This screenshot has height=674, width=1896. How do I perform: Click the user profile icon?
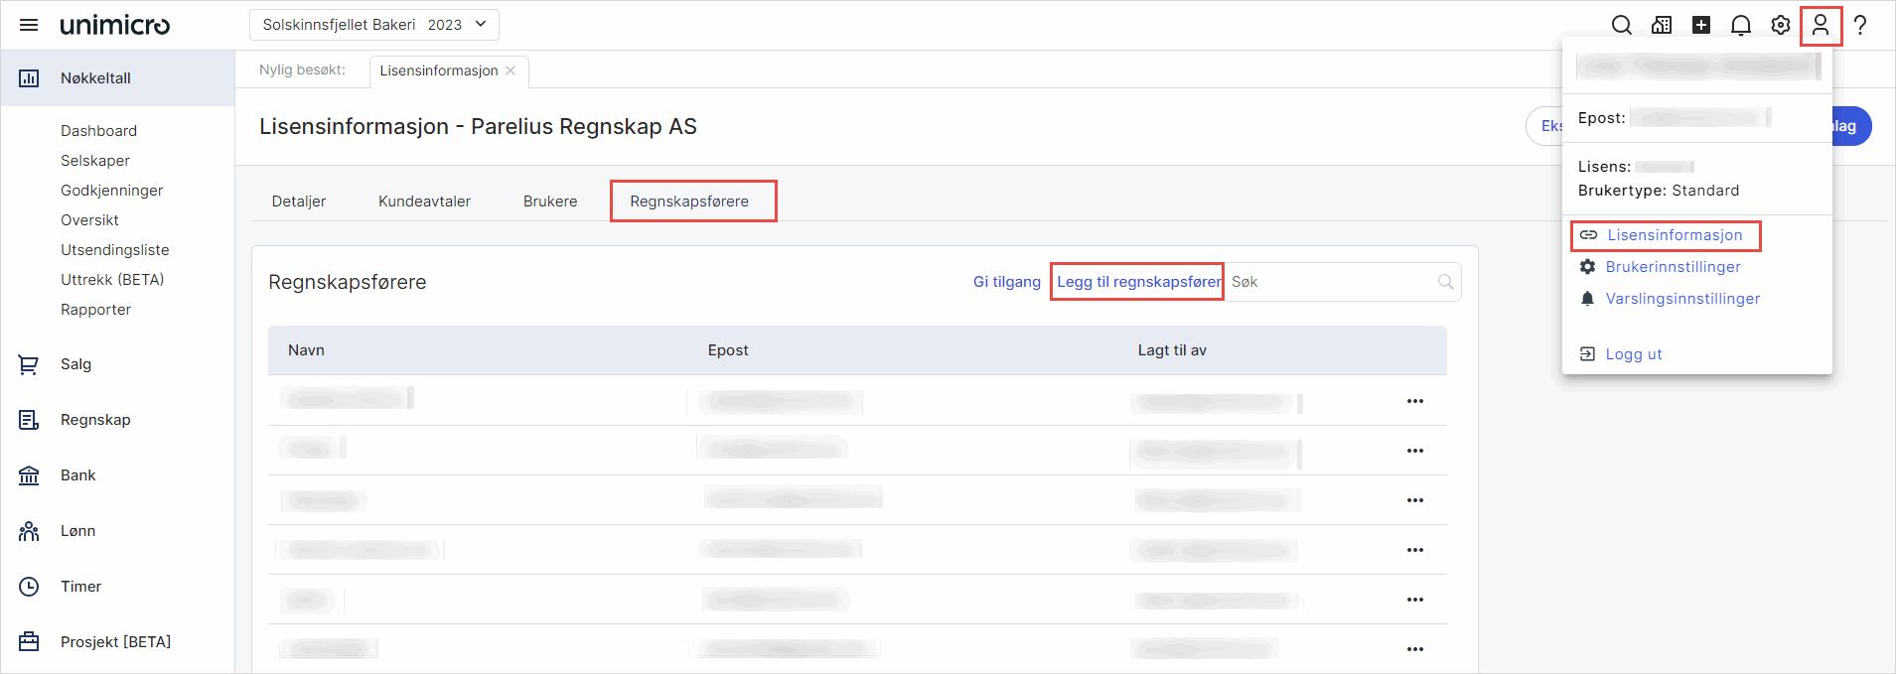(x=1820, y=25)
